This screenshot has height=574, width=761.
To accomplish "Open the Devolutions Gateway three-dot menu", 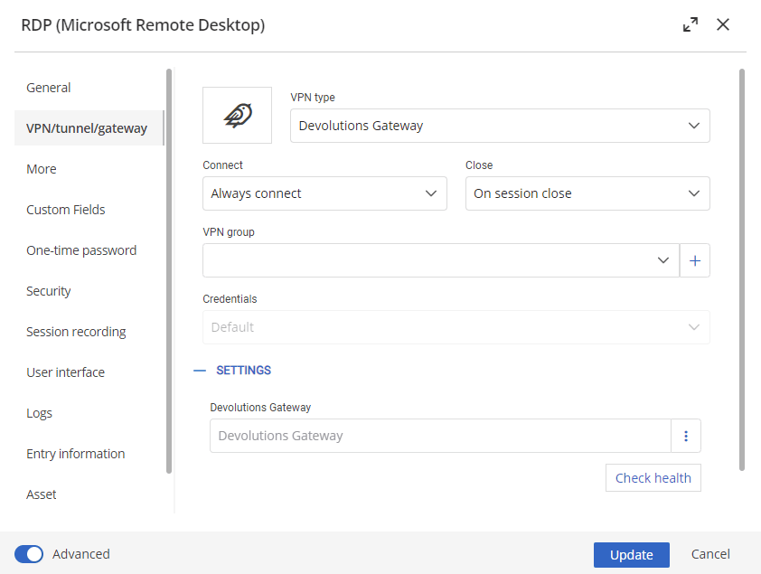I will click(x=685, y=436).
